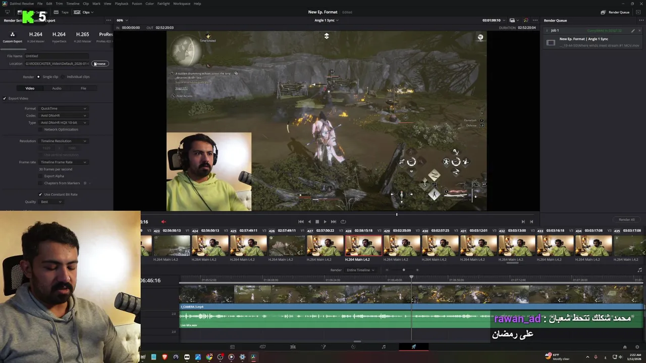Screen dimensions: 646x363
Task: Click the timeline zoom slider handle
Action: click(x=404, y=270)
